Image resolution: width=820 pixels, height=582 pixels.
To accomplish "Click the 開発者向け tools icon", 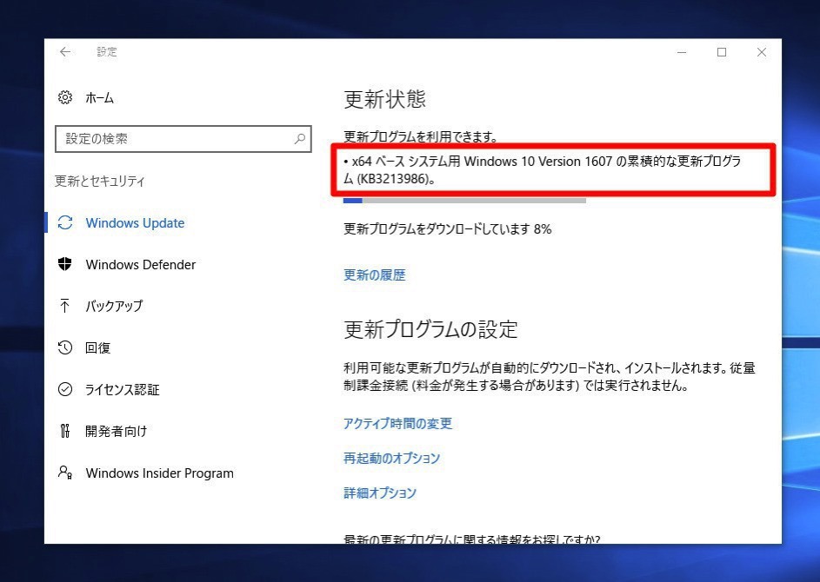I will pos(65,431).
